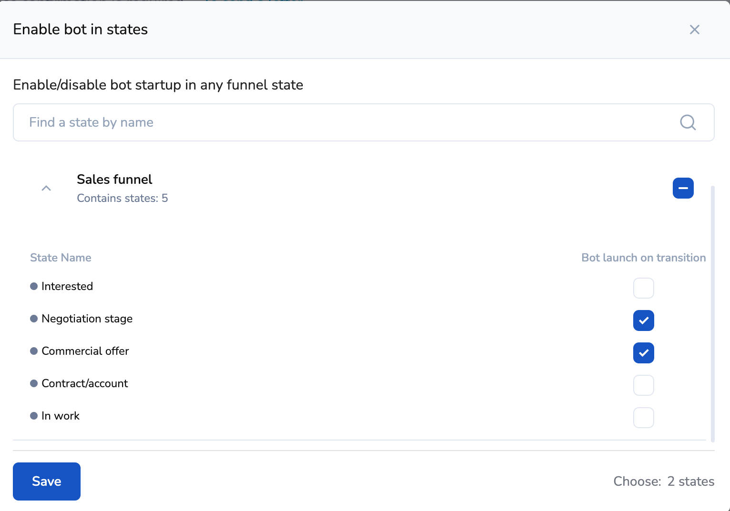Select the Negotiation stage state name

(87, 319)
